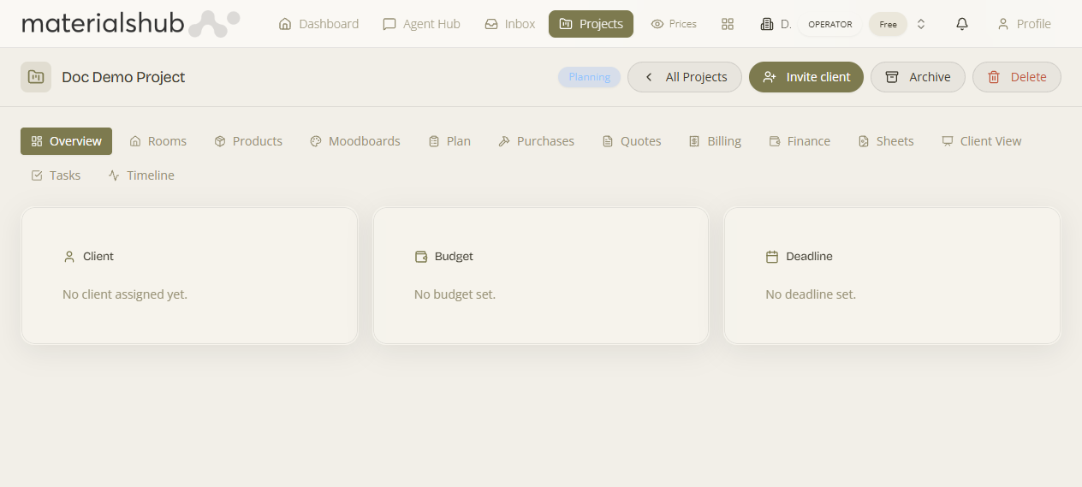This screenshot has width=1082, height=487.
Task: Go back to All Projects
Action: [685, 77]
